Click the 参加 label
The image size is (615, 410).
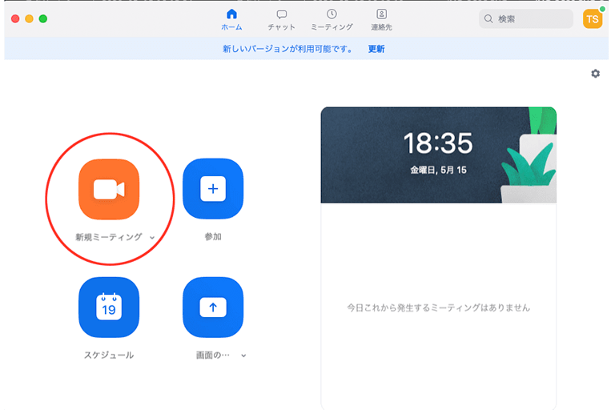pos(213,236)
